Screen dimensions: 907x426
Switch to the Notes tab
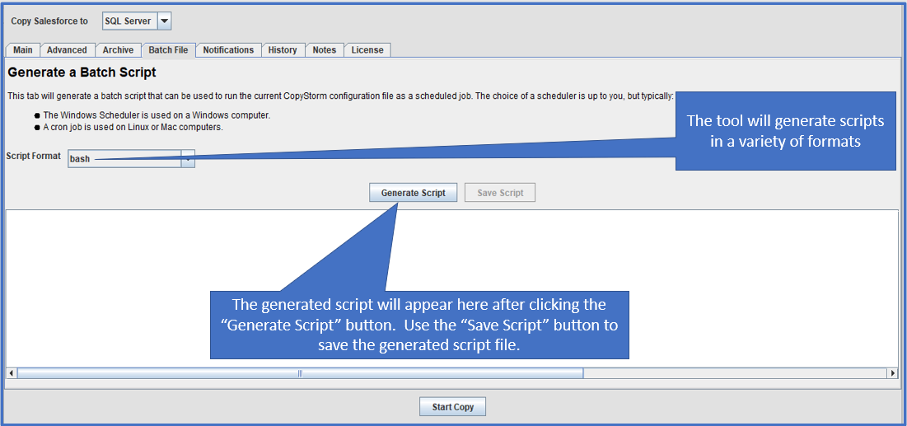[325, 50]
